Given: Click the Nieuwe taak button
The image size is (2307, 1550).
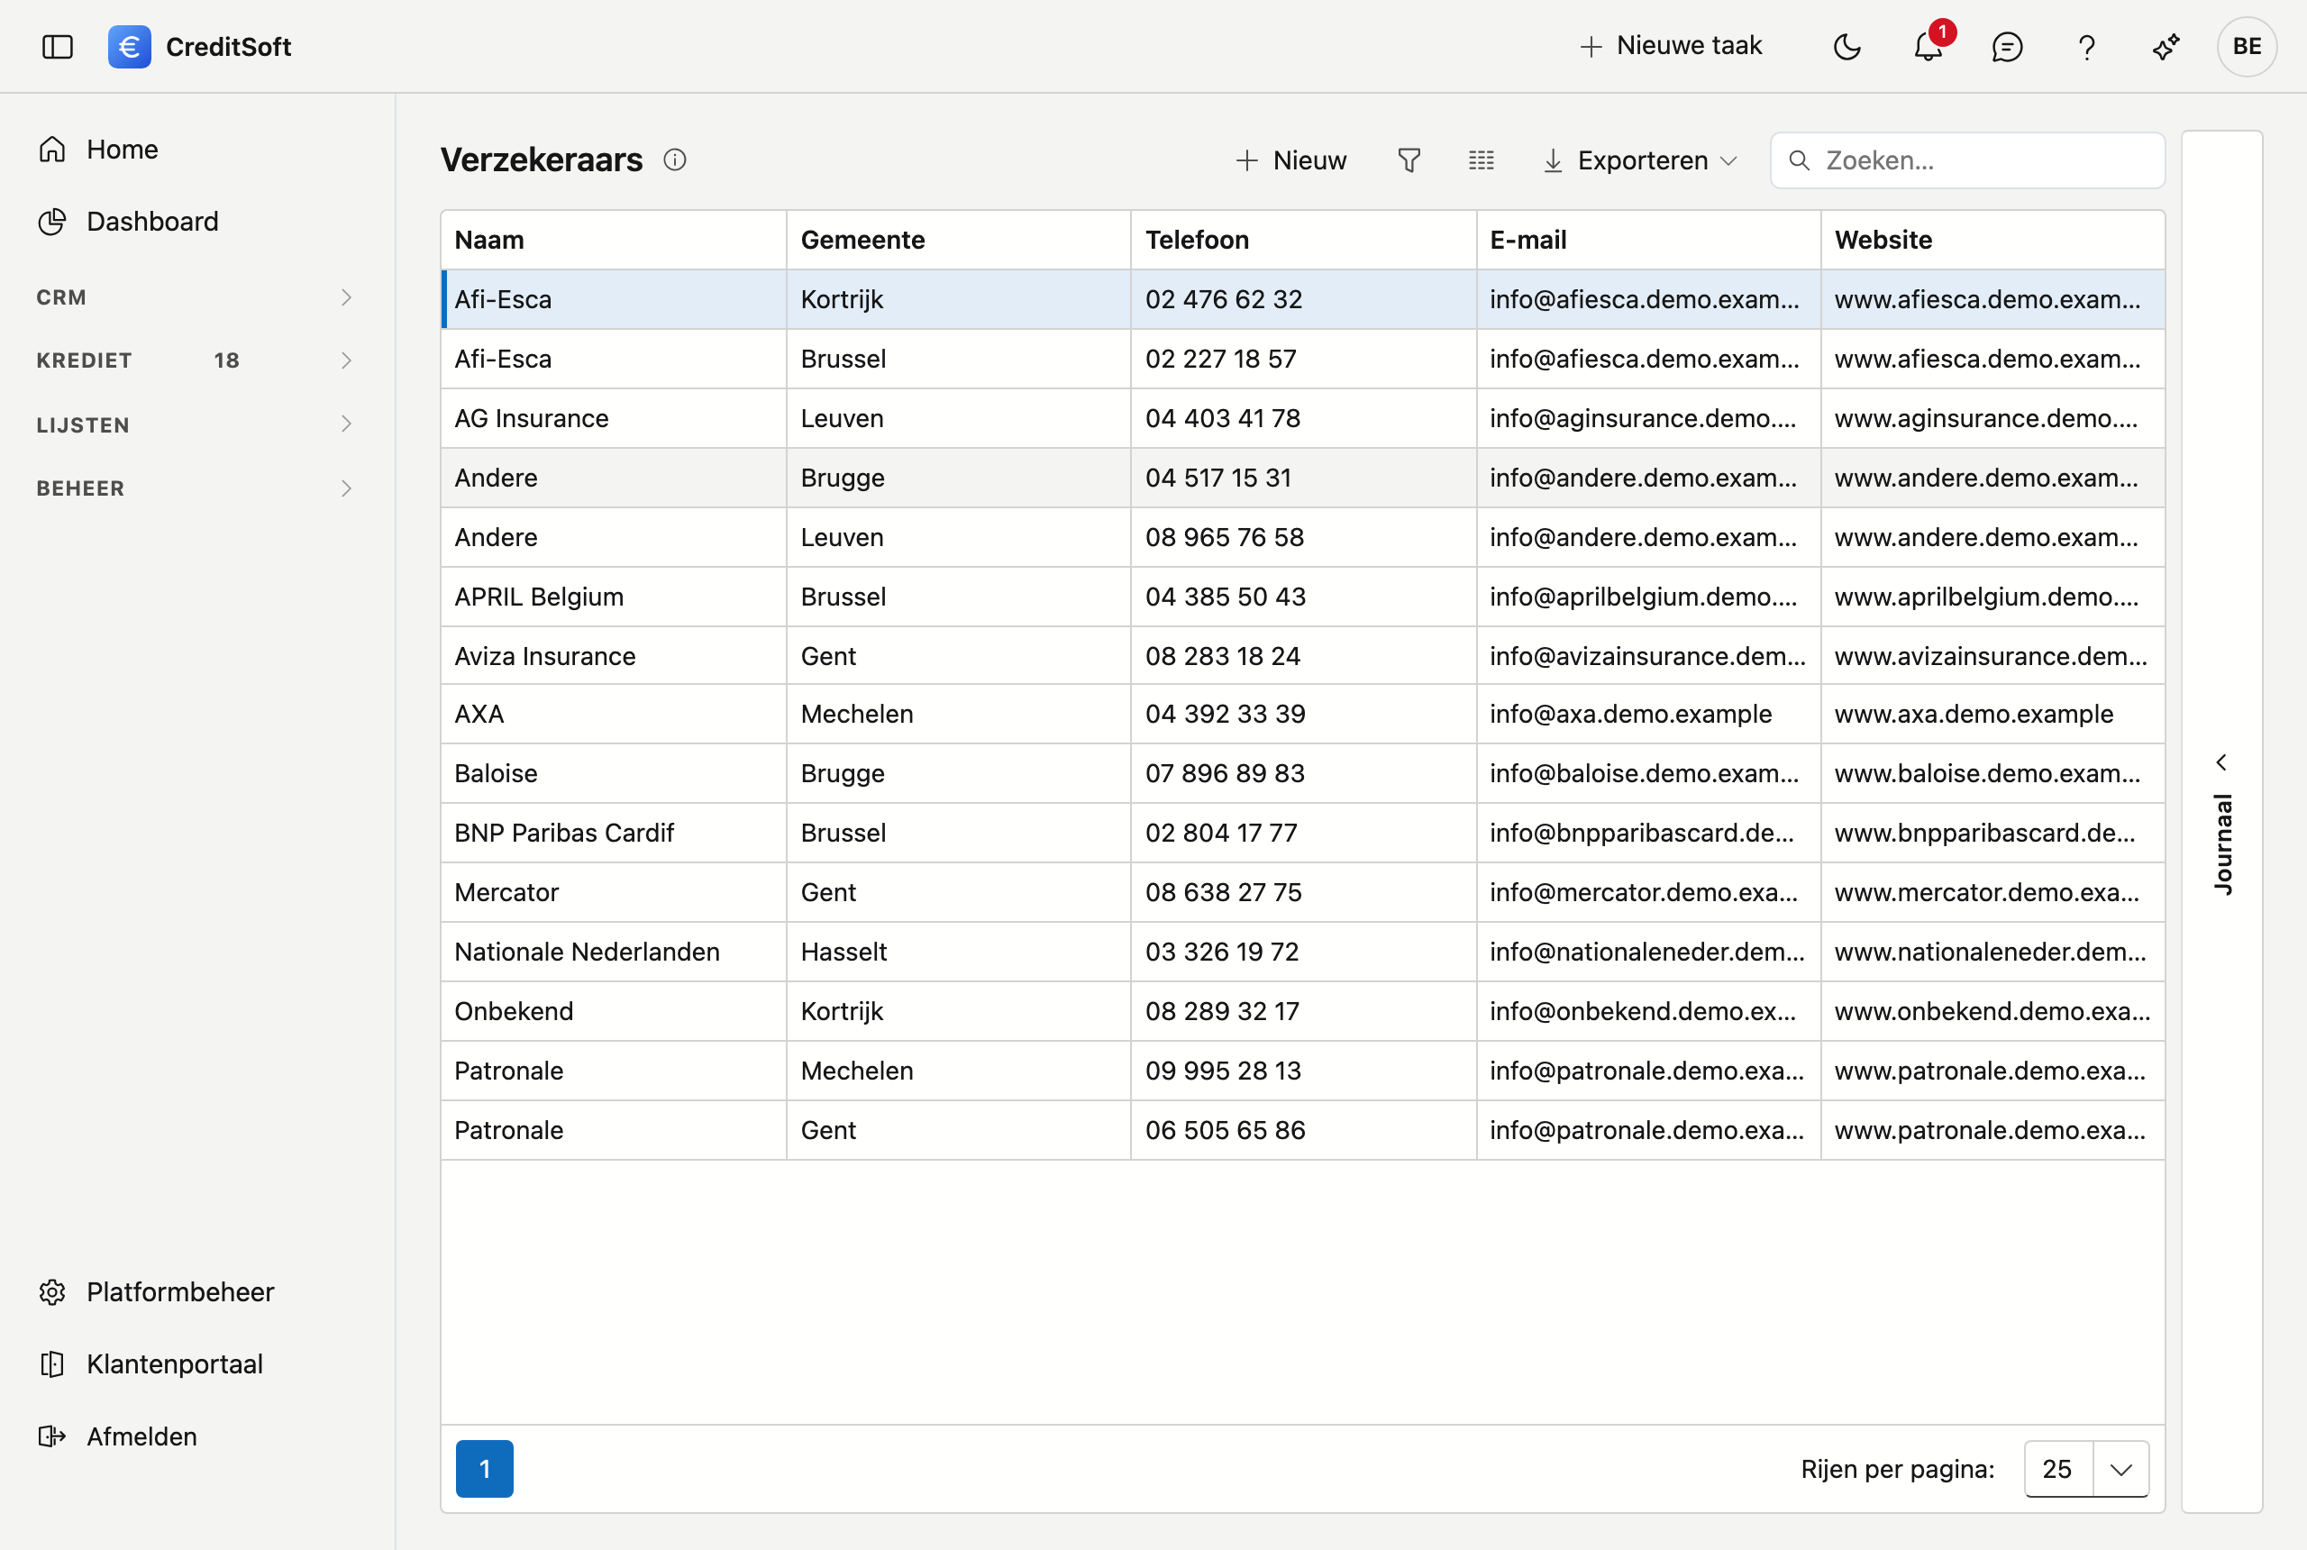Looking at the screenshot, I should 1671,45.
